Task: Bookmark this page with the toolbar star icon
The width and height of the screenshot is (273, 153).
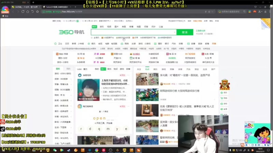Action: click(x=38, y=12)
